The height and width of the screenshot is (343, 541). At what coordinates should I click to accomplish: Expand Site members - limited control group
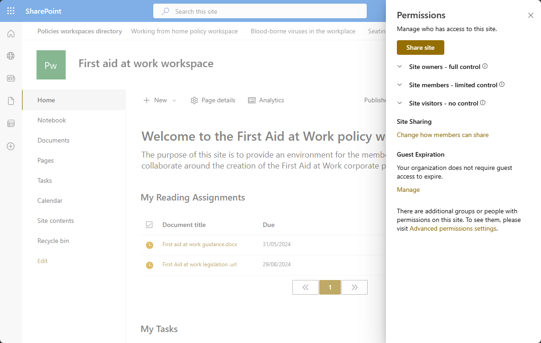[400, 85]
